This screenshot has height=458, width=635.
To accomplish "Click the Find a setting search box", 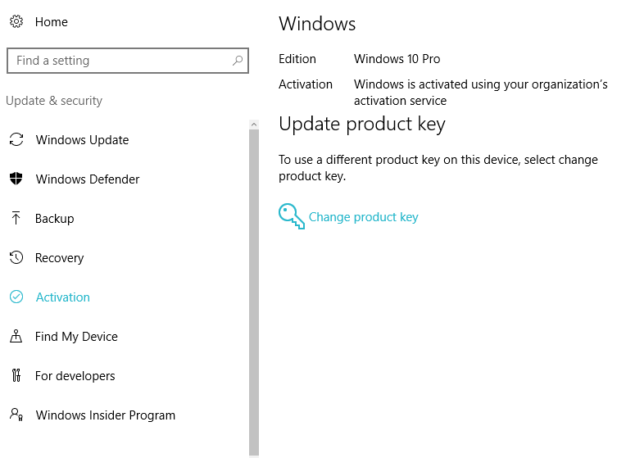I will pyautogui.click(x=119, y=61).
